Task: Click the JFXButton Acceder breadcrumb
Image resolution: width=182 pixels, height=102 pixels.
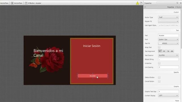Action: pyautogui.click(x=33, y=3)
